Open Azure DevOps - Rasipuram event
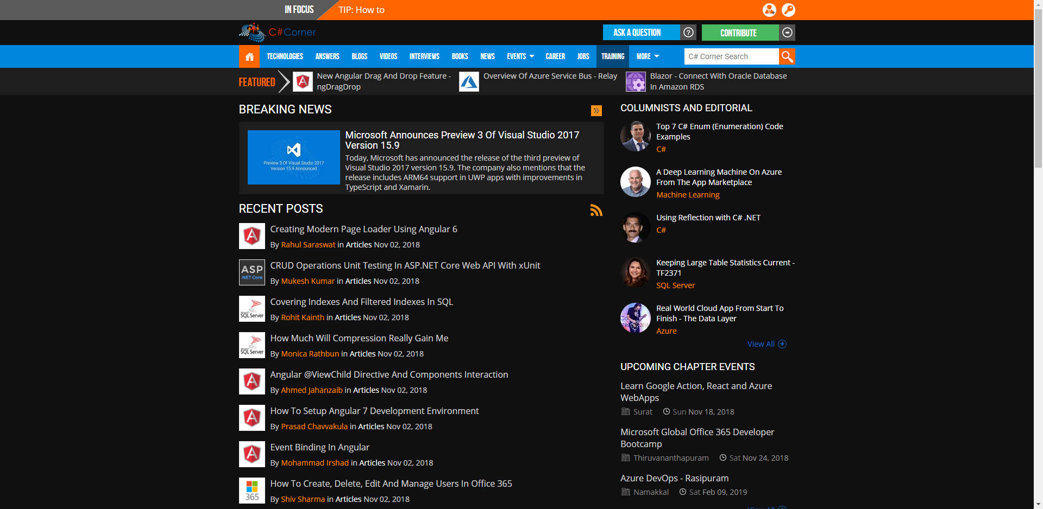This screenshot has width=1043, height=509. [675, 478]
